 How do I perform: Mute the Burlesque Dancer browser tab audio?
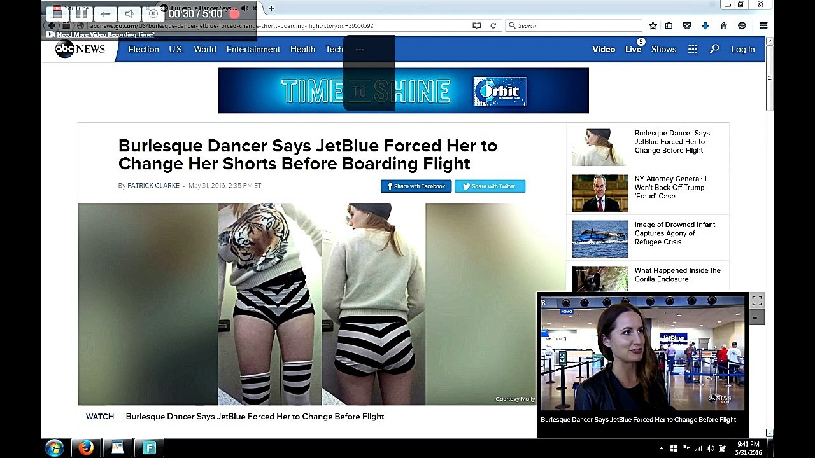(x=244, y=8)
